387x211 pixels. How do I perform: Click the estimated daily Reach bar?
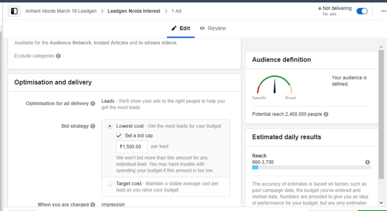pos(312,167)
